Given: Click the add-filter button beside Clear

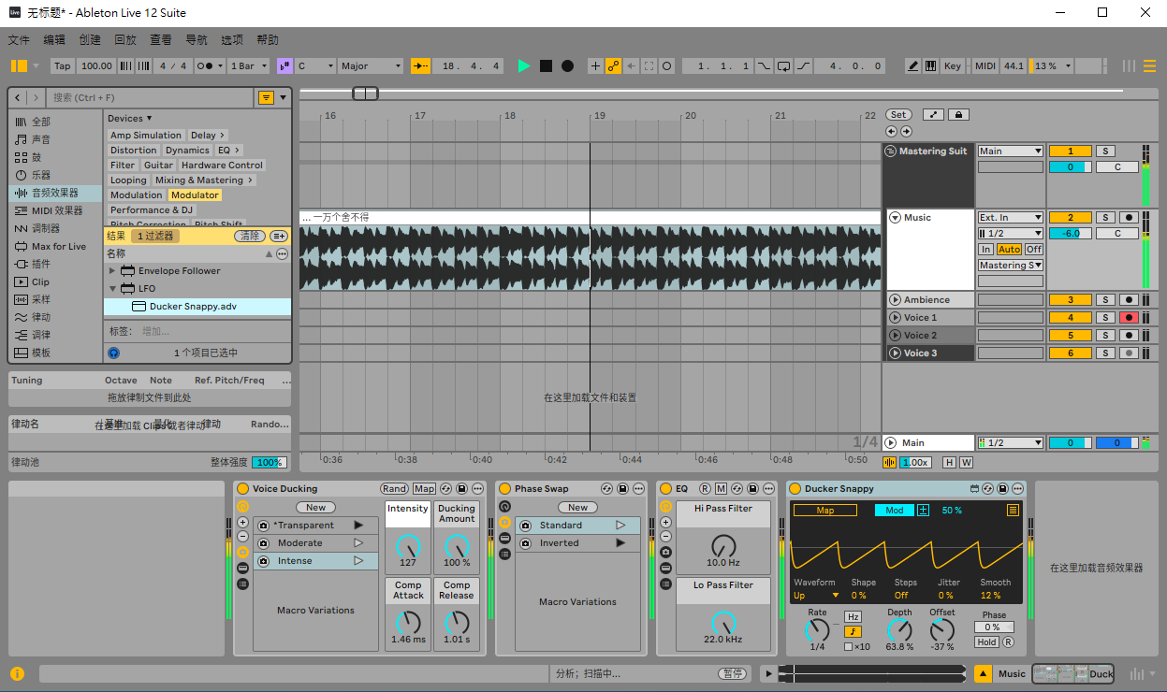Looking at the screenshot, I should pos(279,237).
